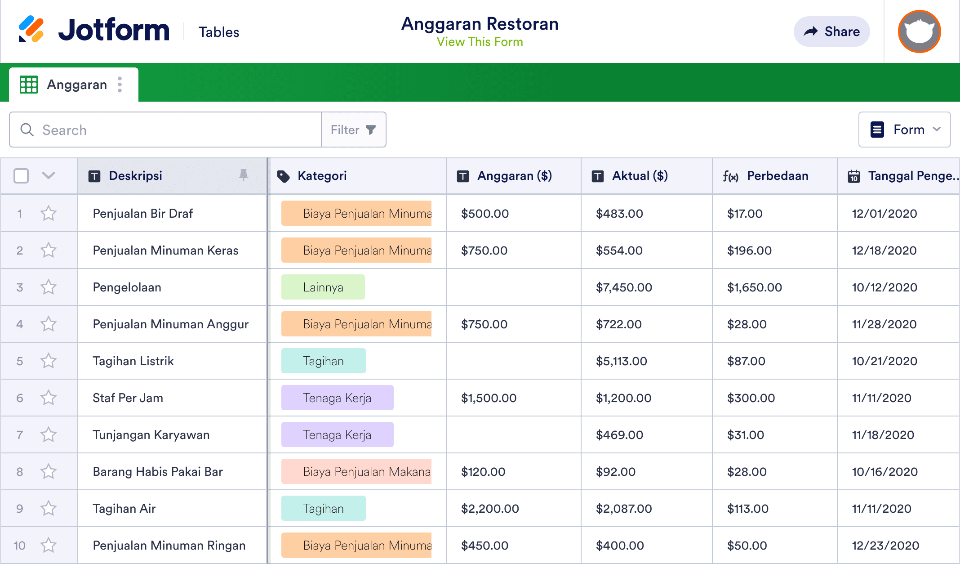The height and width of the screenshot is (564, 960).
Task: Click the search magnifier icon
Action: point(27,130)
